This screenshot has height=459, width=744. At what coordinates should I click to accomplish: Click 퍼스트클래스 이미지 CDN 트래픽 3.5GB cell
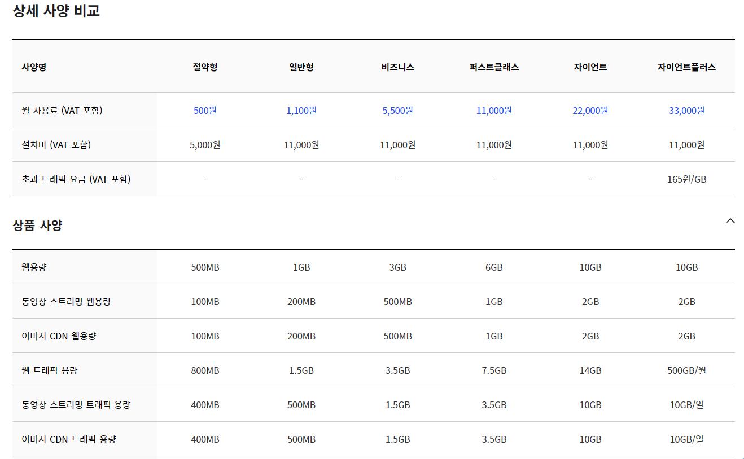point(494,439)
